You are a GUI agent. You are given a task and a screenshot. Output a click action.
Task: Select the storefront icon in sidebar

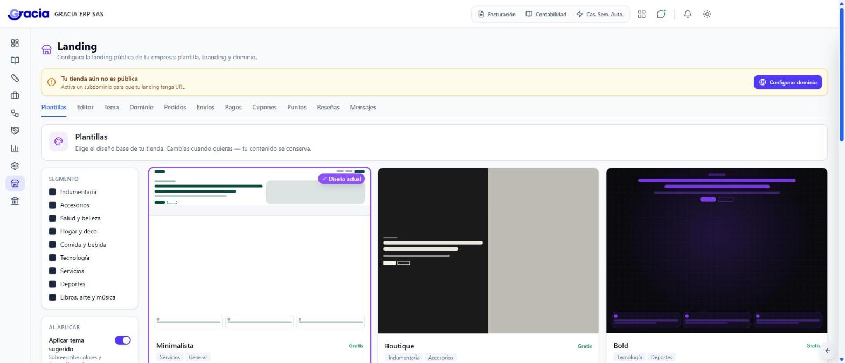tap(15, 183)
